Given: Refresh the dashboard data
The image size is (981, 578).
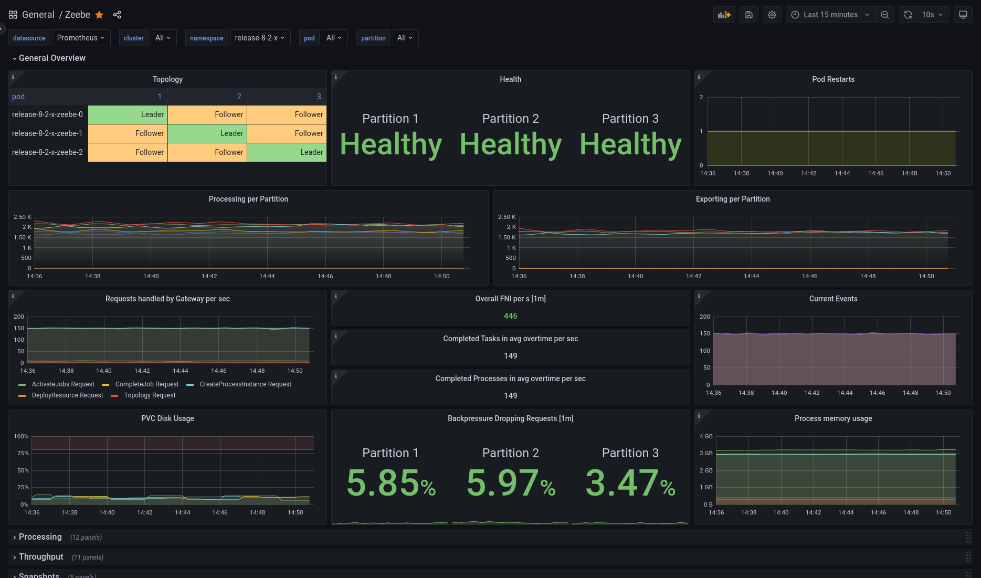Looking at the screenshot, I should pos(908,14).
